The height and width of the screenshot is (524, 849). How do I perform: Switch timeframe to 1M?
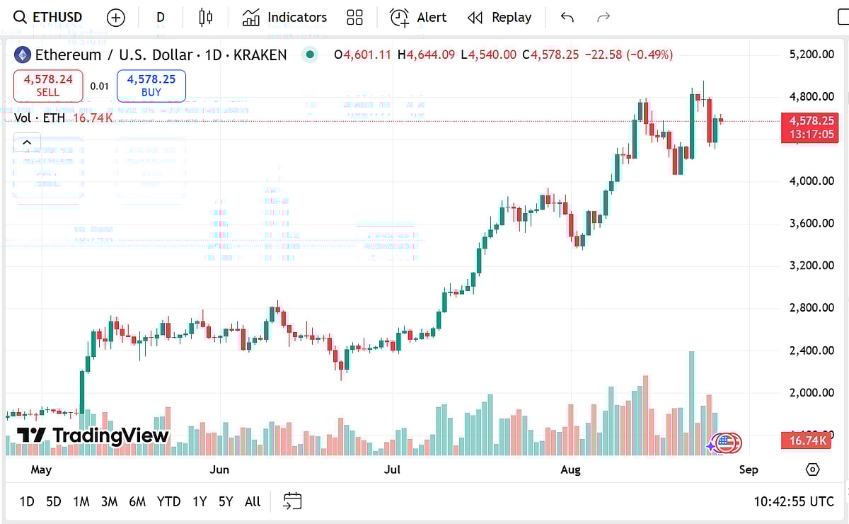coord(81,501)
